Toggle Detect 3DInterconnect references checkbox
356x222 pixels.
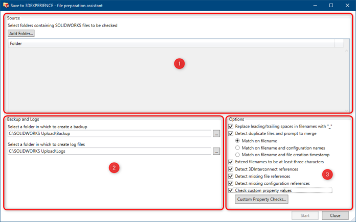pos(231,169)
